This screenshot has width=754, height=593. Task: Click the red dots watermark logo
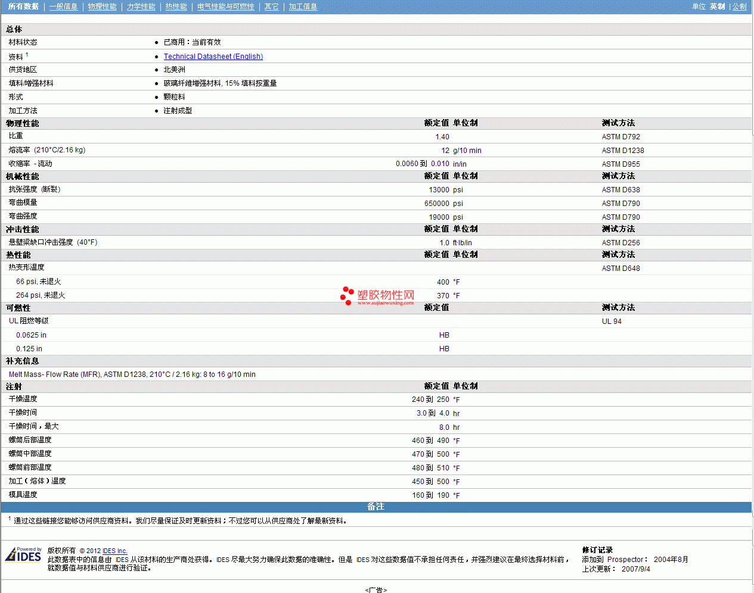point(346,295)
